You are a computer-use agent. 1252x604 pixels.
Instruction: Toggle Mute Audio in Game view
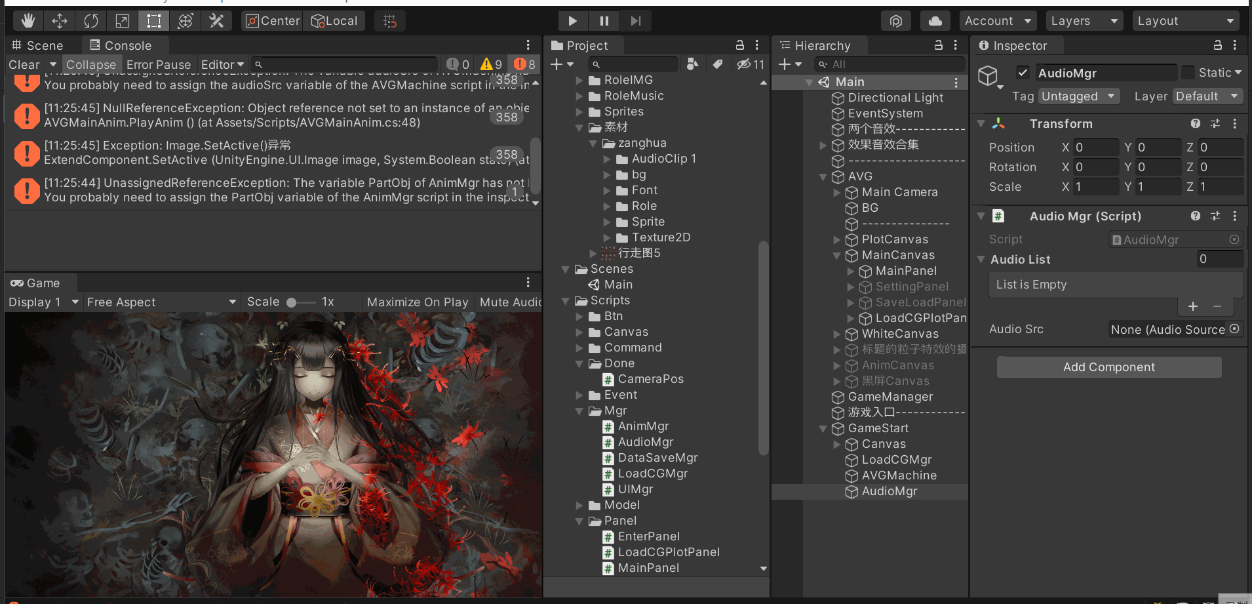510,302
